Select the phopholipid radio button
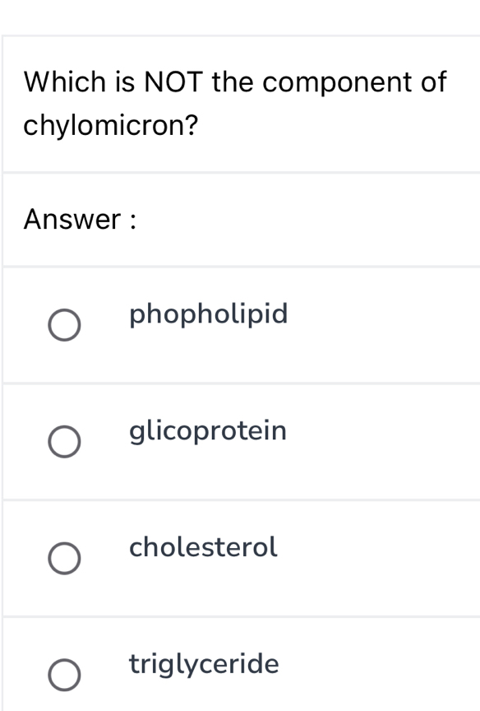Screen dimensions: 480x711 [x=64, y=325]
